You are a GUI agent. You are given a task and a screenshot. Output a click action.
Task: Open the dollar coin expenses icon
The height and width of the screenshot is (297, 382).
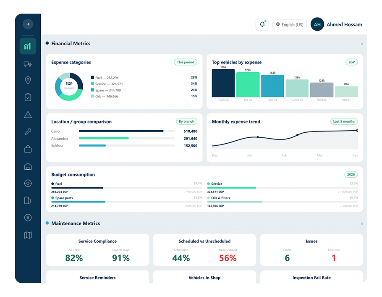click(28, 218)
